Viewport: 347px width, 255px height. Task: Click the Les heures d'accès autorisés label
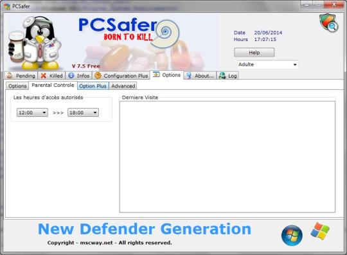(x=48, y=98)
